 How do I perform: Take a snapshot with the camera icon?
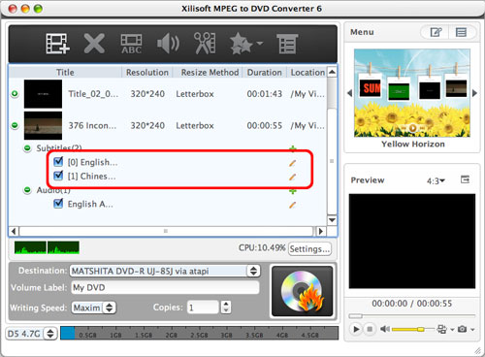pyautogui.click(x=463, y=329)
